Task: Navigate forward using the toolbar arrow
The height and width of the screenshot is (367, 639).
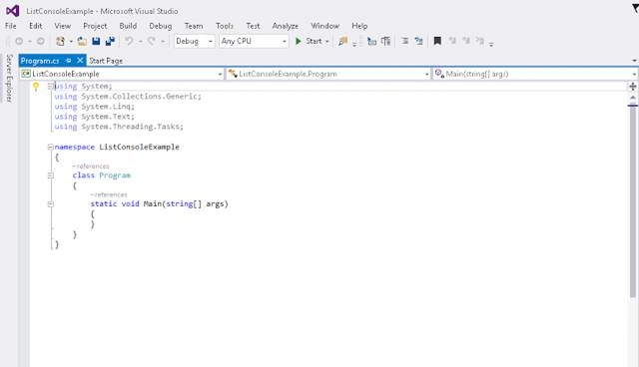Action: click(x=40, y=41)
